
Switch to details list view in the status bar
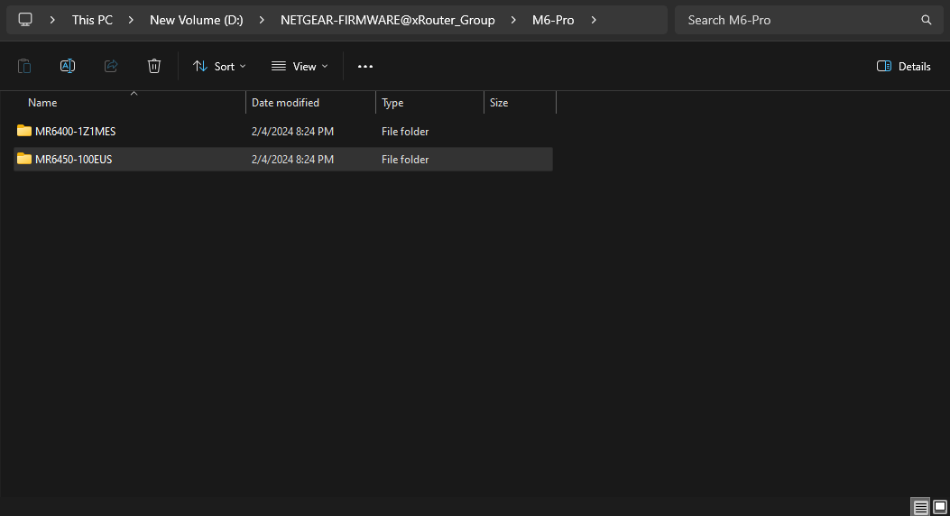pyautogui.click(x=920, y=507)
